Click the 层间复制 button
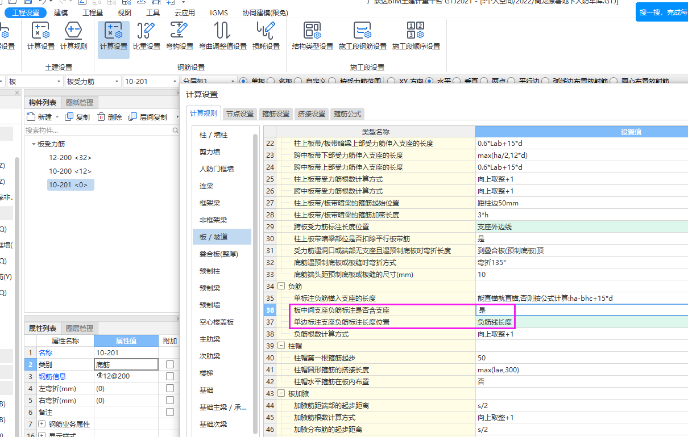This screenshot has height=437, width=688. tap(148, 117)
